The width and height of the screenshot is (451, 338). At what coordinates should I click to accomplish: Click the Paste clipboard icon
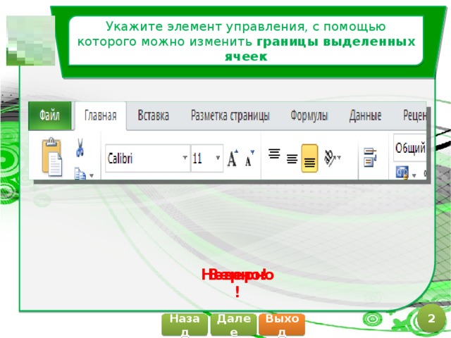[52, 157]
